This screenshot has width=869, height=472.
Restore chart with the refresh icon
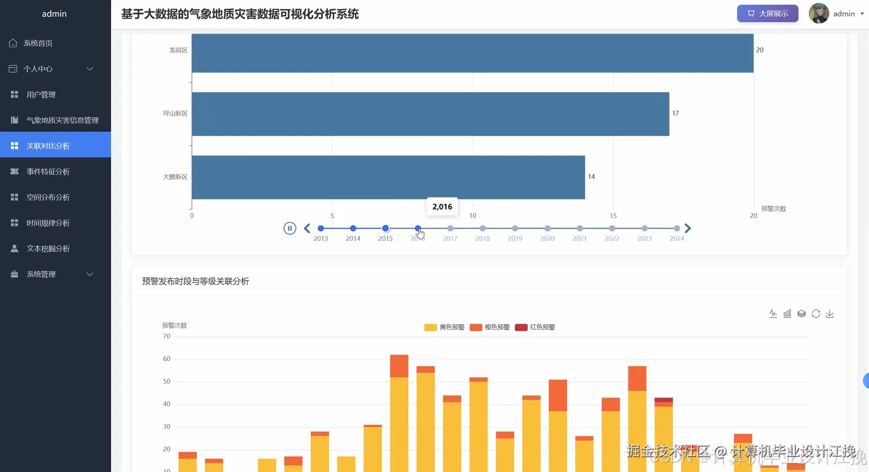816,314
